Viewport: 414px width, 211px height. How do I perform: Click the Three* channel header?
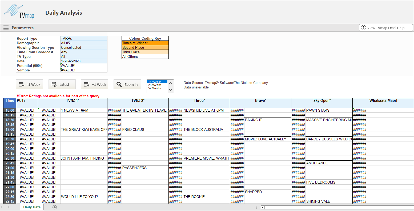(199, 103)
